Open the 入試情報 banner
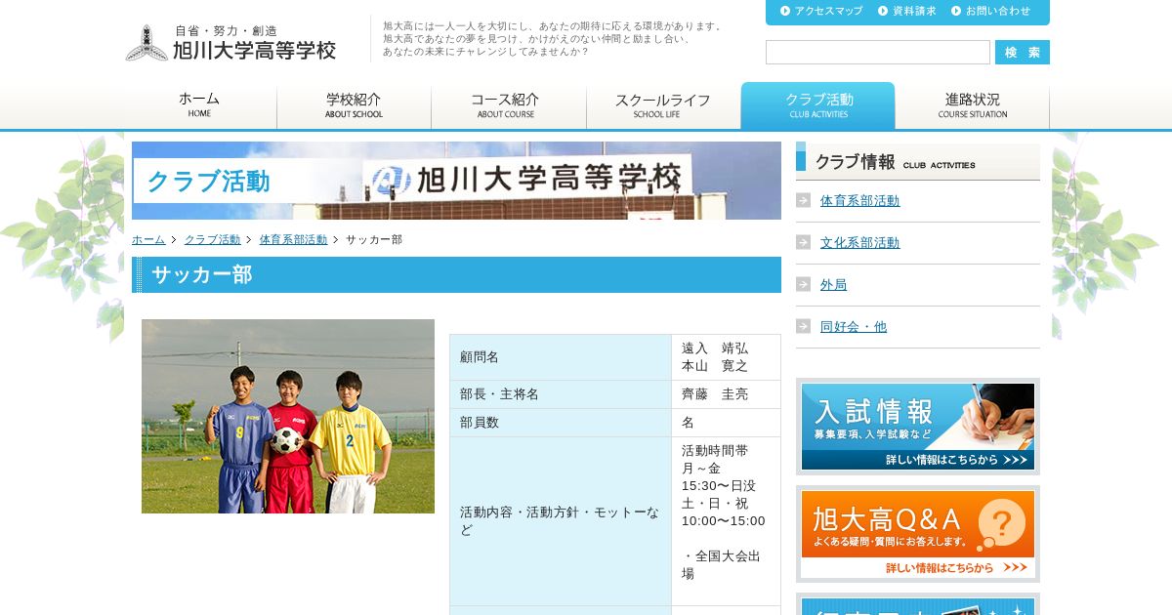1172x615 pixels. click(x=918, y=427)
